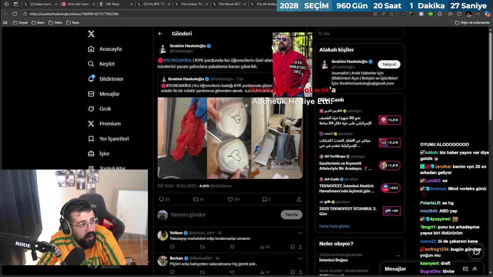Open the red clothing image in post

coord(182,138)
